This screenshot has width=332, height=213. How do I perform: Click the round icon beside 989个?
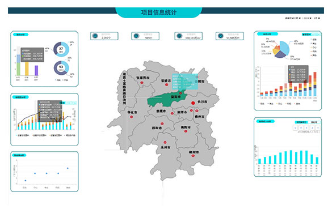pos(136,36)
